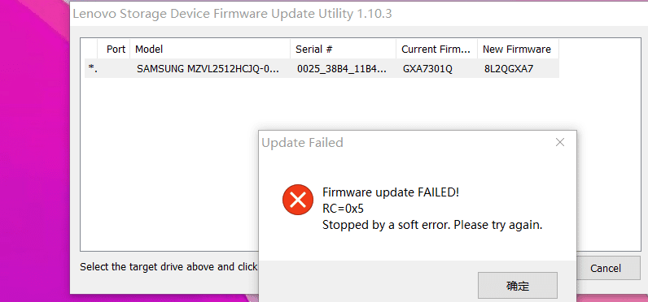Click the red error X icon

pyautogui.click(x=298, y=200)
